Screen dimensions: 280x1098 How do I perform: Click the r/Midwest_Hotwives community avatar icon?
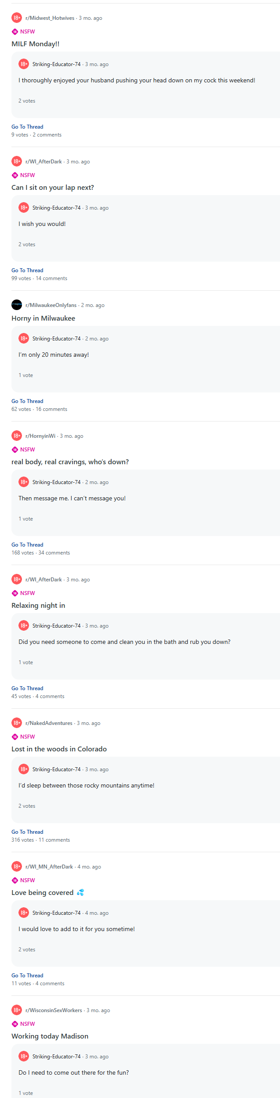(17, 18)
